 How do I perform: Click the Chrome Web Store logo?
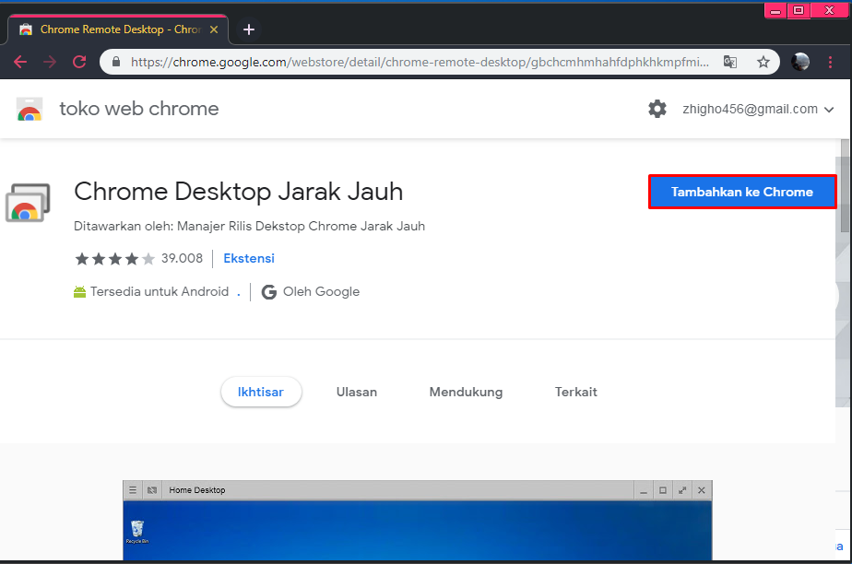pos(30,109)
